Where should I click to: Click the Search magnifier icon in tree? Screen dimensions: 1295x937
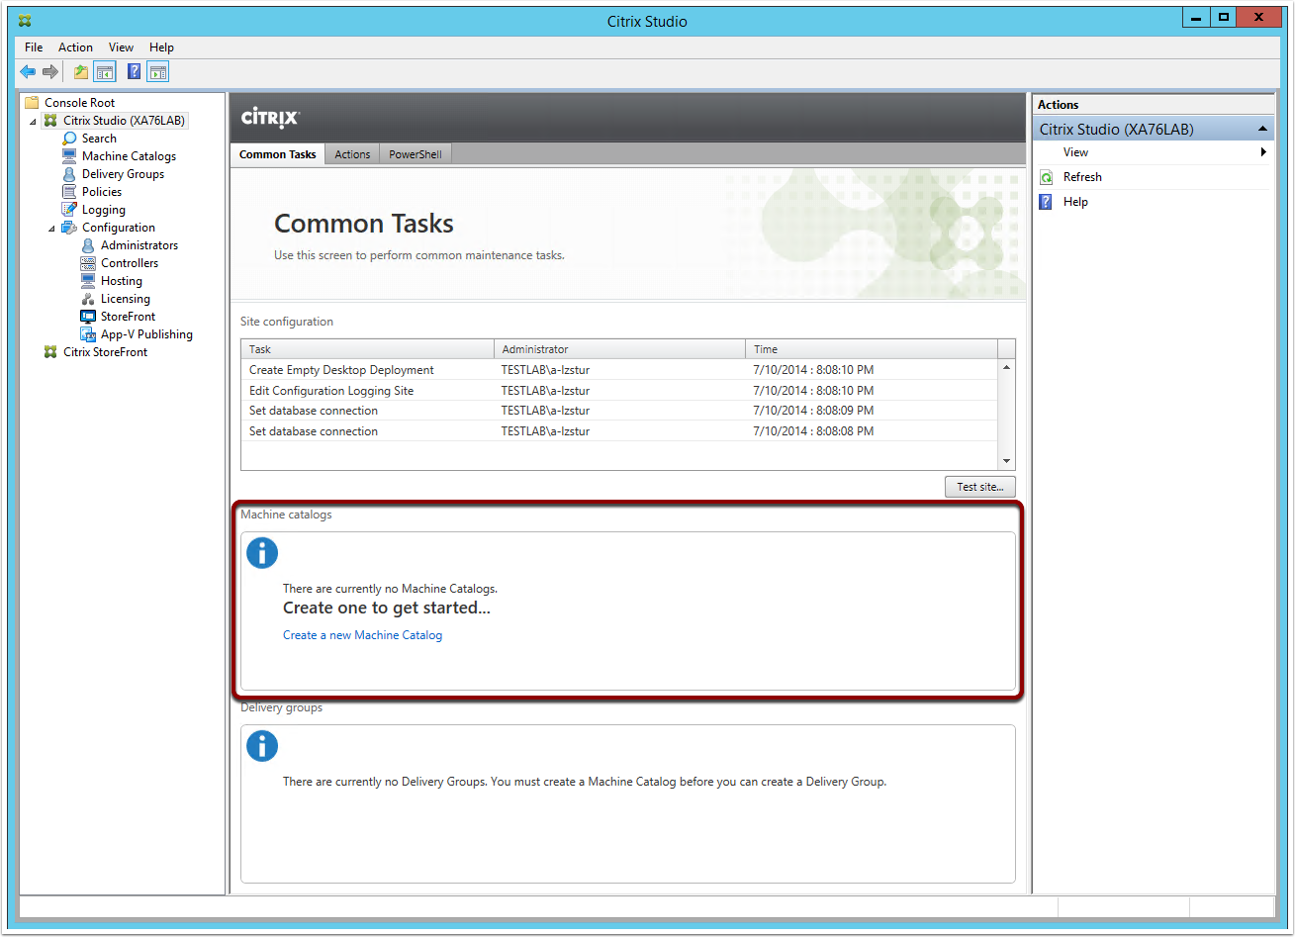tap(69, 139)
